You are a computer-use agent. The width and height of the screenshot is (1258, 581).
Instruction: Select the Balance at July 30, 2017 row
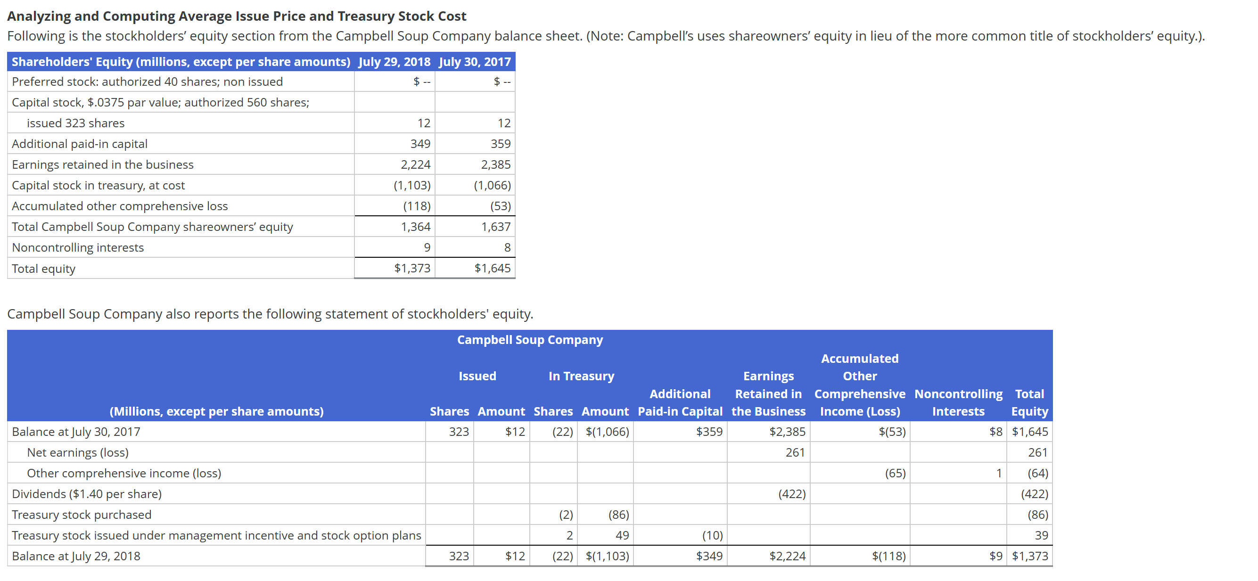click(x=76, y=432)
